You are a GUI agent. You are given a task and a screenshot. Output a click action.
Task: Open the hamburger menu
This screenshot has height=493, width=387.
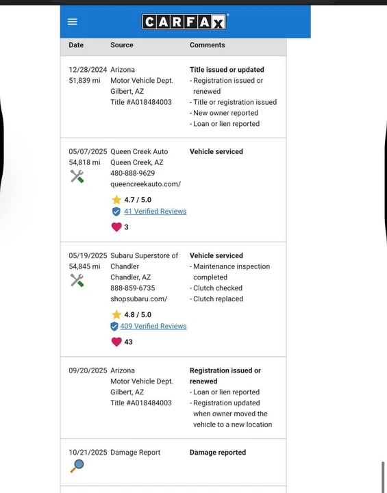[x=73, y=22]
